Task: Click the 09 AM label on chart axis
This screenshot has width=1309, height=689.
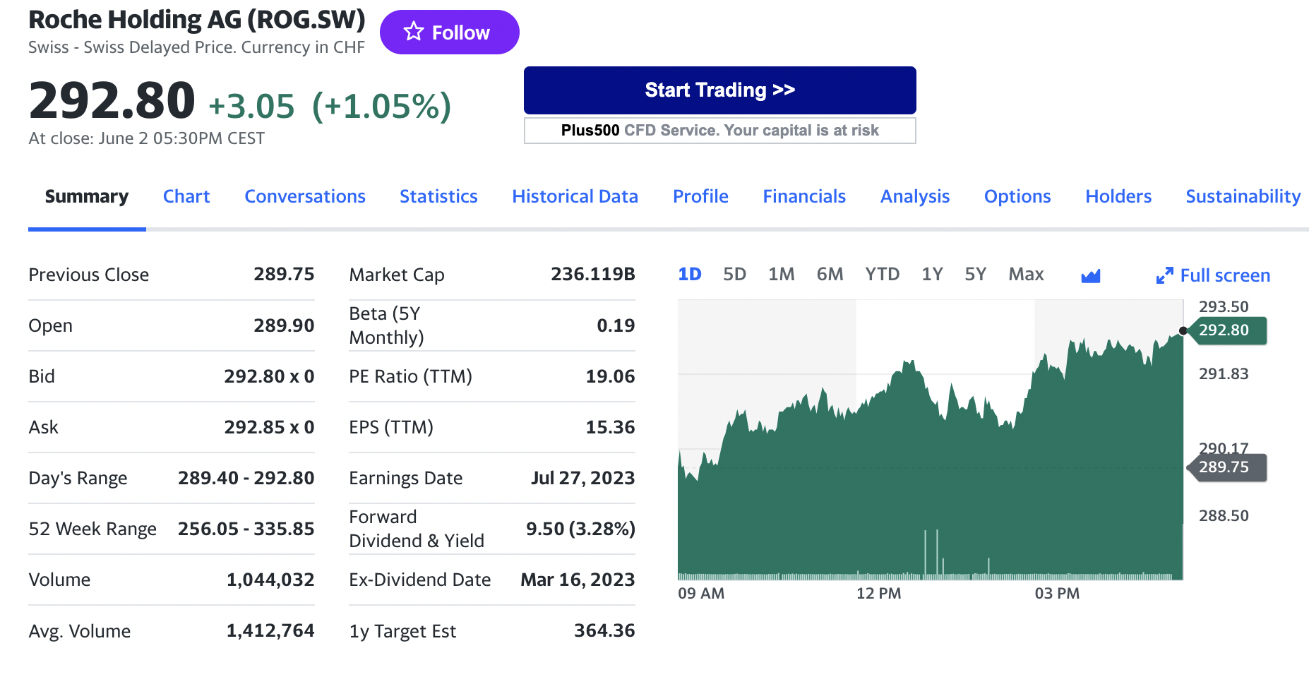Action: 701,594
